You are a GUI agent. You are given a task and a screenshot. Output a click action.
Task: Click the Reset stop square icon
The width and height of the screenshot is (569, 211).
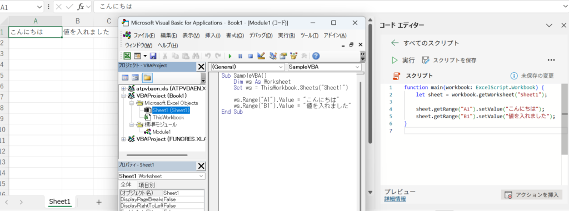[251, 56]
